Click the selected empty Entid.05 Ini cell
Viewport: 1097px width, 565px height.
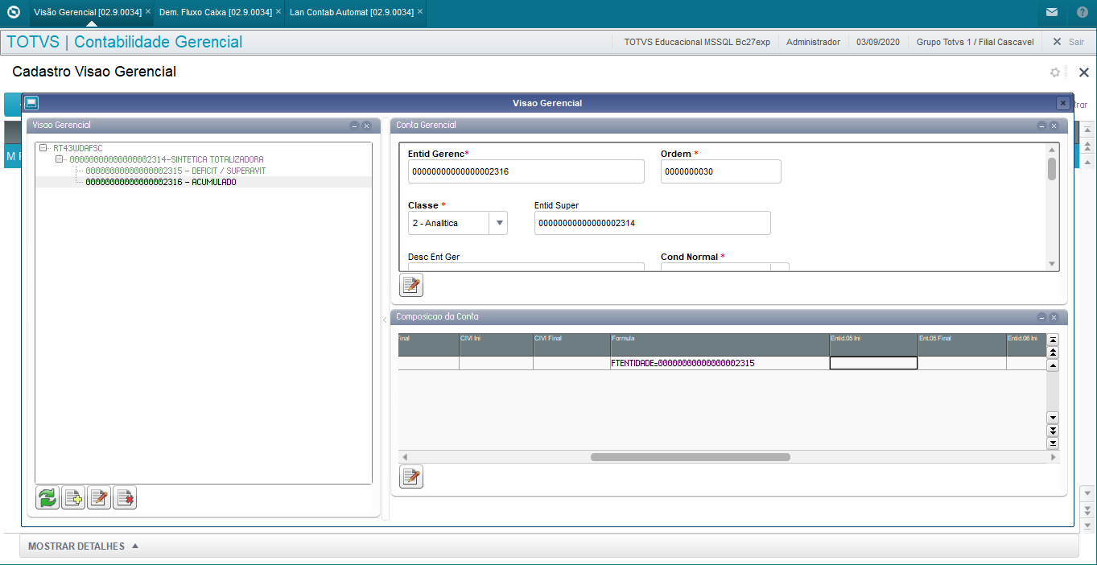[x=874, y=363]
